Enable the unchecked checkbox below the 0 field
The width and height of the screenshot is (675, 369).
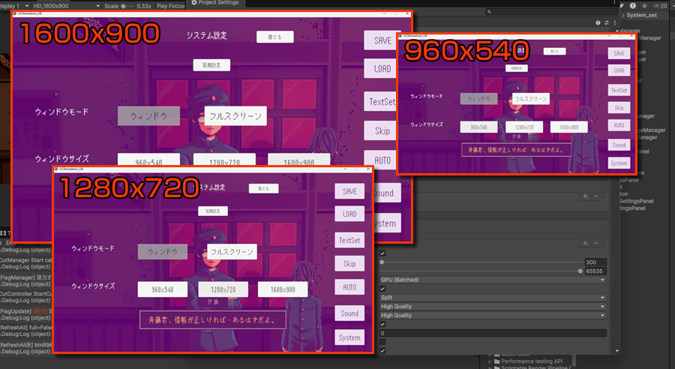(383, 342)
